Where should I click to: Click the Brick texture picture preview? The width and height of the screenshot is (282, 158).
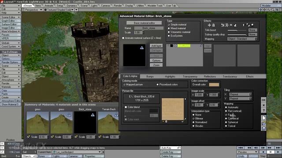point(173,109)
